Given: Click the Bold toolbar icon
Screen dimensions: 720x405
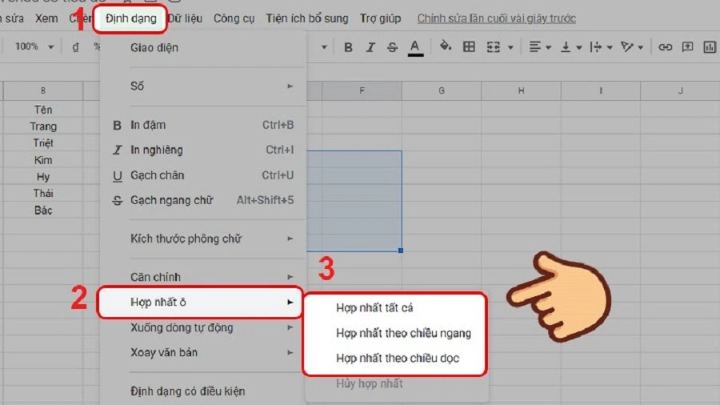Looking at the screenshot, I should 348,47.
